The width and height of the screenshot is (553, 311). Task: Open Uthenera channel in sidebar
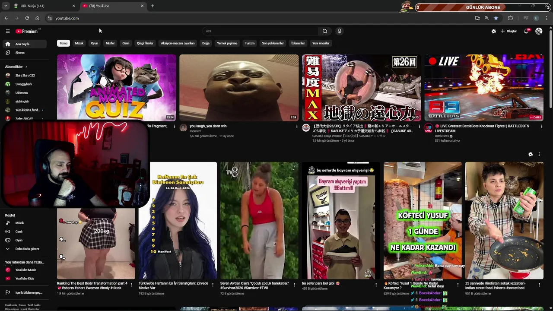pyautogui.click(x=24, y=92)
